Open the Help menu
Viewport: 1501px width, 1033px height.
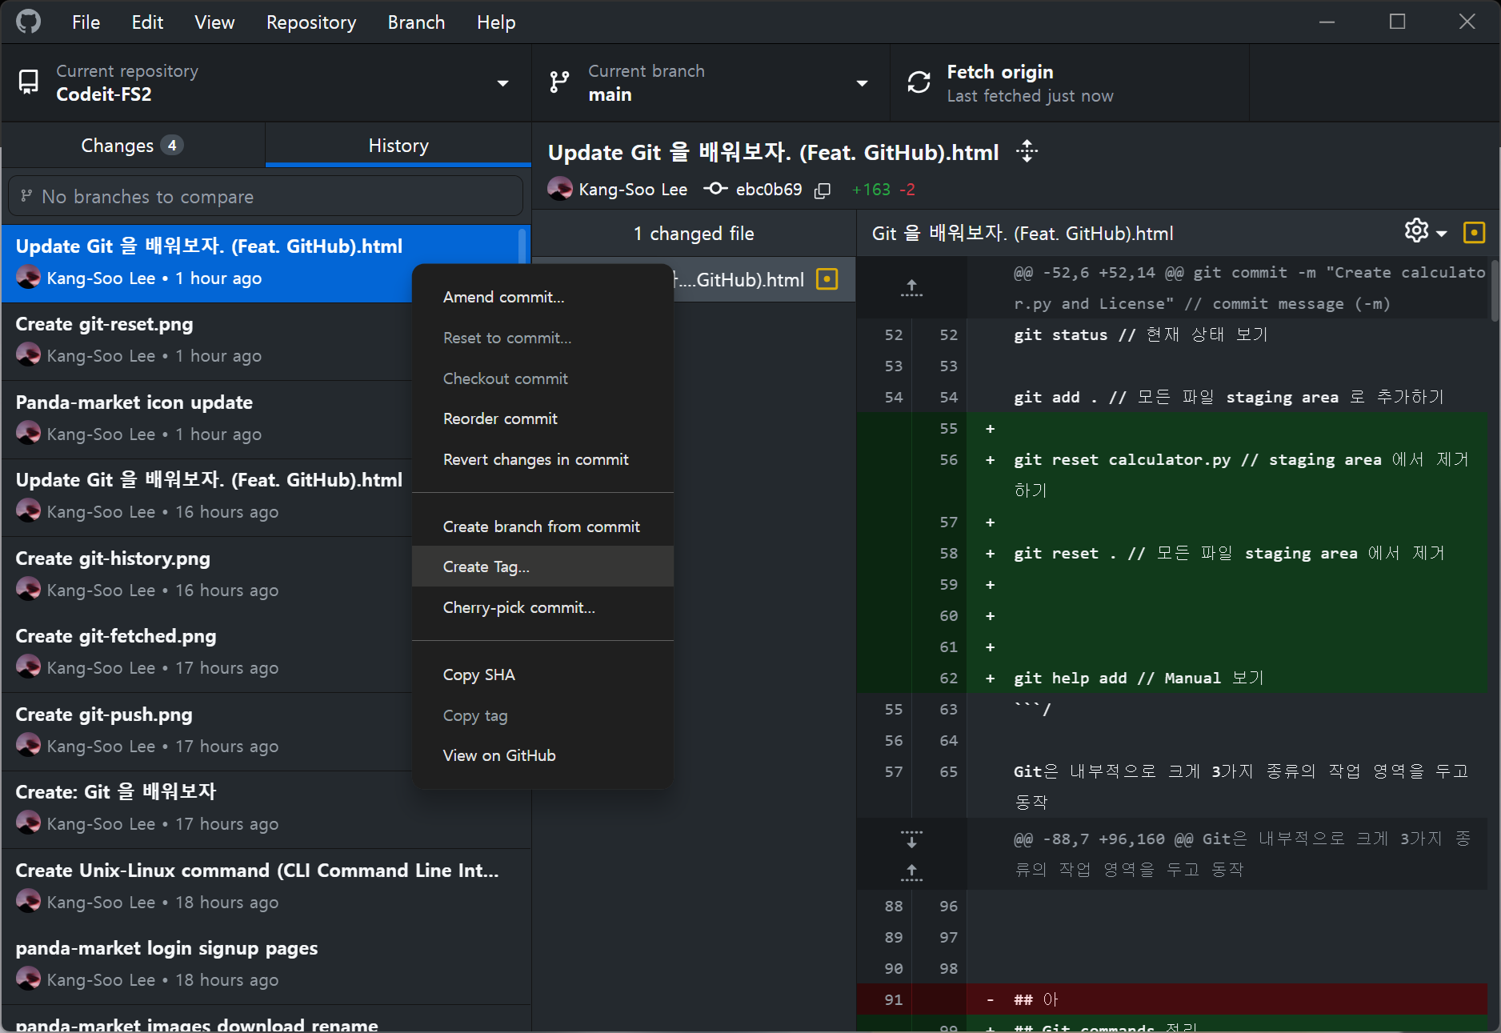point(496,22)
